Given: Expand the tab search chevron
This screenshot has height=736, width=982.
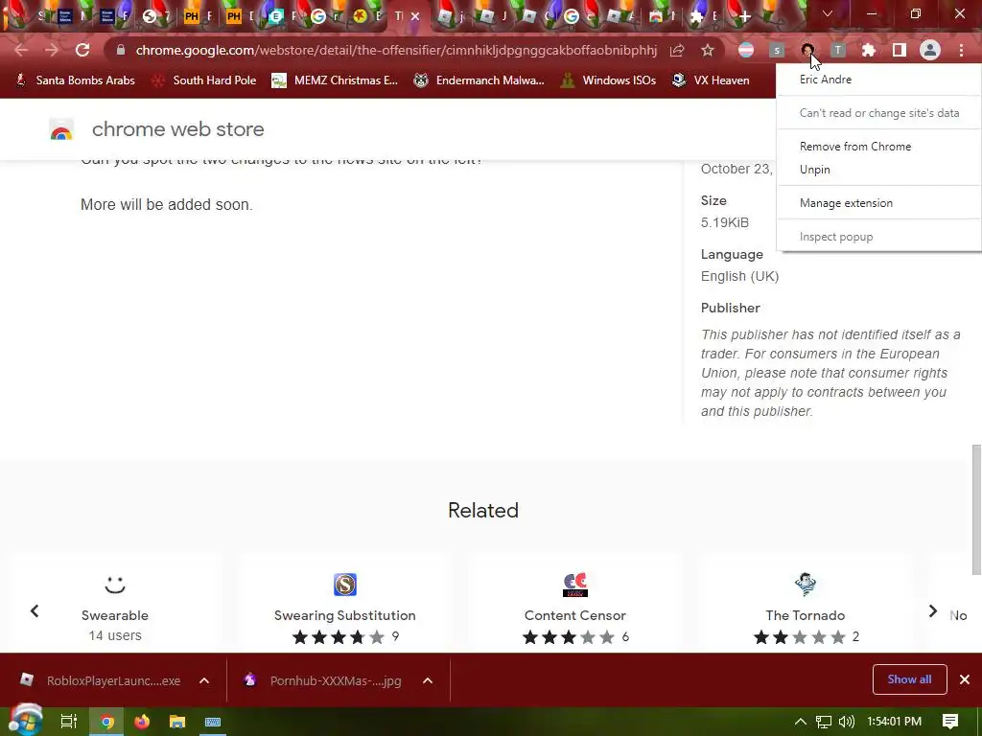Looking at the screenshot, I should [x=828, y=13].
